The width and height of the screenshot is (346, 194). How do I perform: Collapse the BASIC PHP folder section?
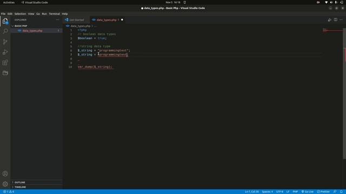[36, 26]
